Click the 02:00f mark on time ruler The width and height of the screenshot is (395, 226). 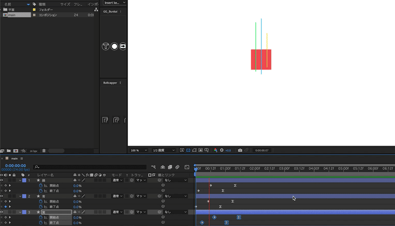coord(254,168)
